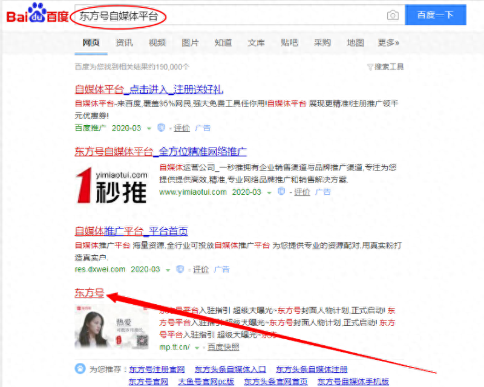Screen dimensions: 484x387
Task: Click the Baidu logo
Action: click(x=38, y=13)
